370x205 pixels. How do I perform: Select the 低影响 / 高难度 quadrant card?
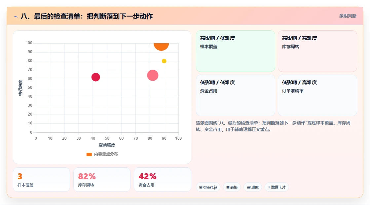(x=317, y=95)
